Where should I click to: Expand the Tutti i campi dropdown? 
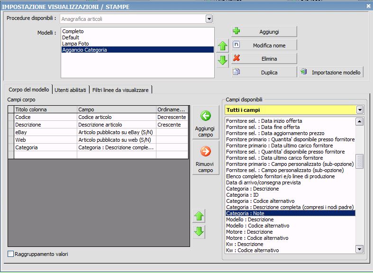(x=360, y=110)
